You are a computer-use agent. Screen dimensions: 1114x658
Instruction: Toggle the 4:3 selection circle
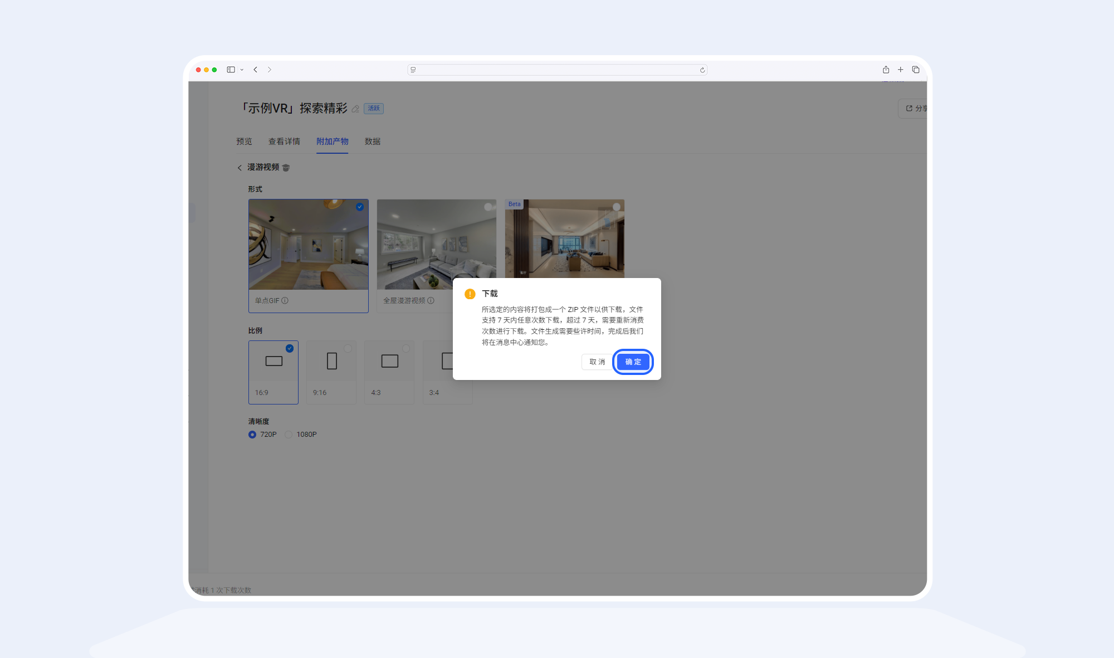(405, 348)
